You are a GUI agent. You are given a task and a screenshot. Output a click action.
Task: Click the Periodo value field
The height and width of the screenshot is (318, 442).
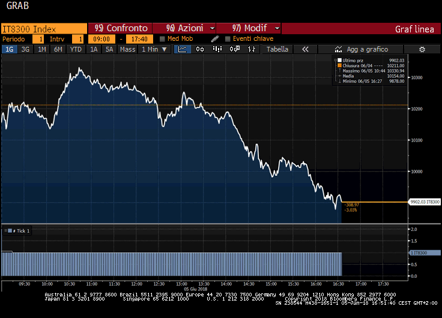tap(38, 39)
